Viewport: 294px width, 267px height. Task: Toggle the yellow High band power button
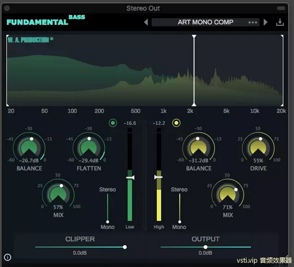(176, 123)
